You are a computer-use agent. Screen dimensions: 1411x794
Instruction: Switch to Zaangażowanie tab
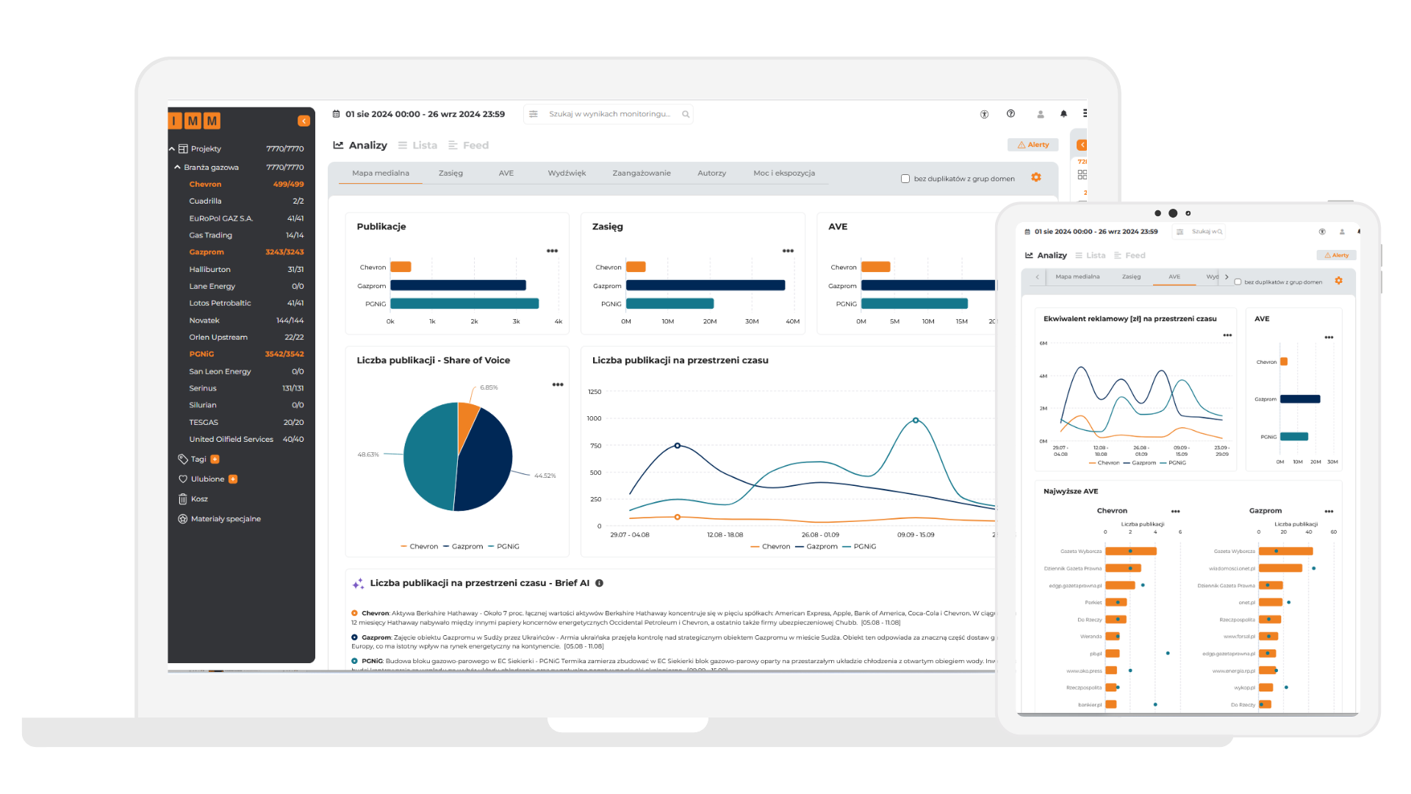pyautogui.click(x=642, y=174)
